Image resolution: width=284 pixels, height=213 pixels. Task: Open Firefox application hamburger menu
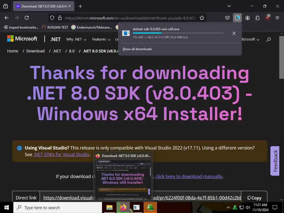point(277,18)
